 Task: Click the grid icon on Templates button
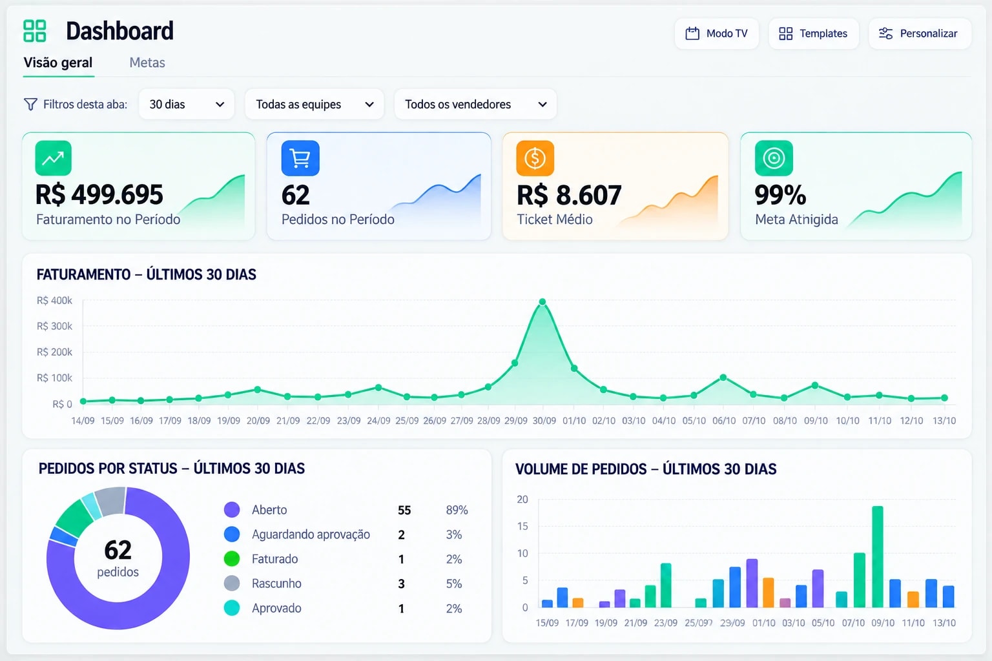click(786, 34)
